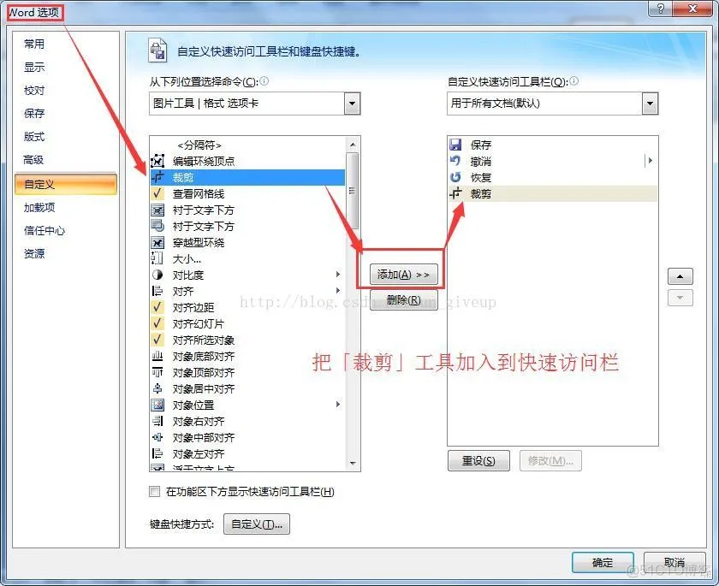Click the 裁剪 crop icon in right toolbar list

[x=455, y=194]
